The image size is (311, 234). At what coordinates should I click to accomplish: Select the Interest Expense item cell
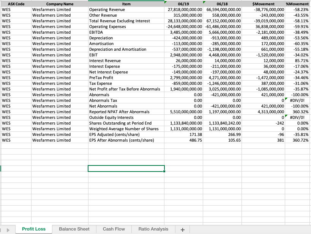point(126,67)
